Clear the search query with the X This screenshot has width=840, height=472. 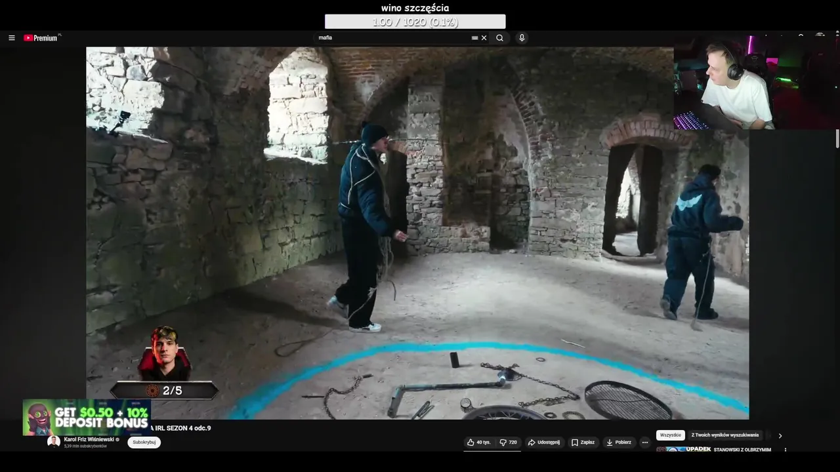coord(484,38)
